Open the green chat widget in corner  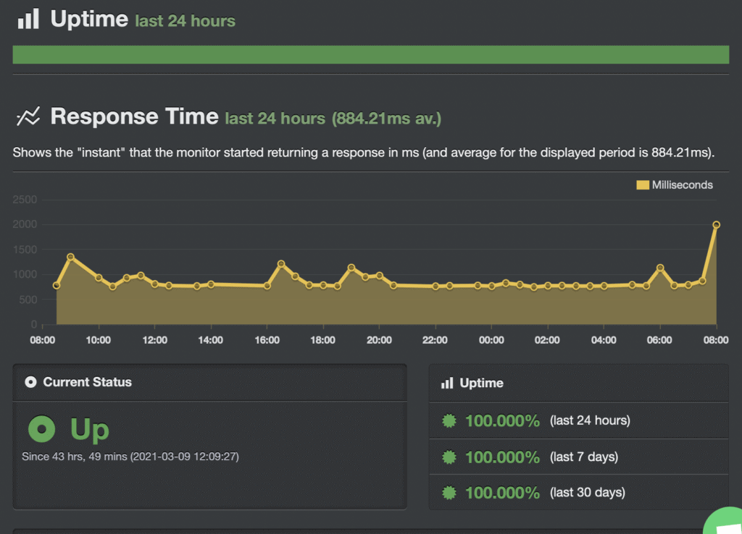[724, 521]
